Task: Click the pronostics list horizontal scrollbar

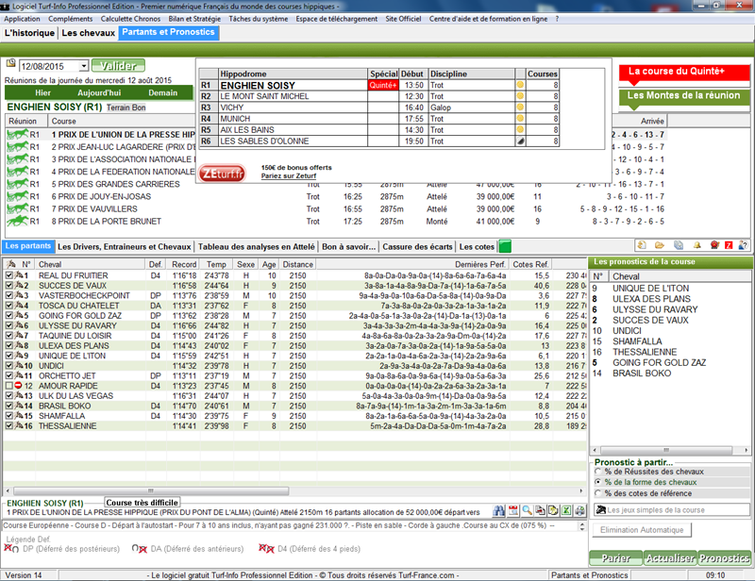Action: tap(671, 450)
